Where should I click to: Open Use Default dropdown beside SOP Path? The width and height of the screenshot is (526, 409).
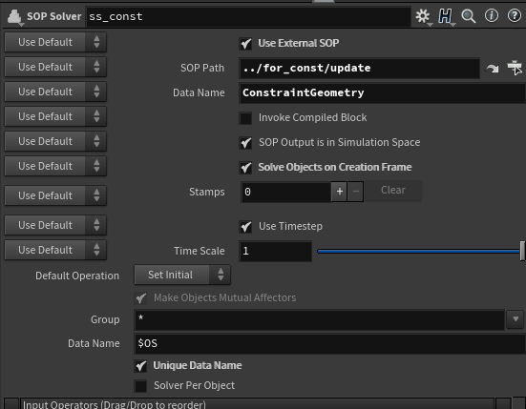[x=55, y=67]
